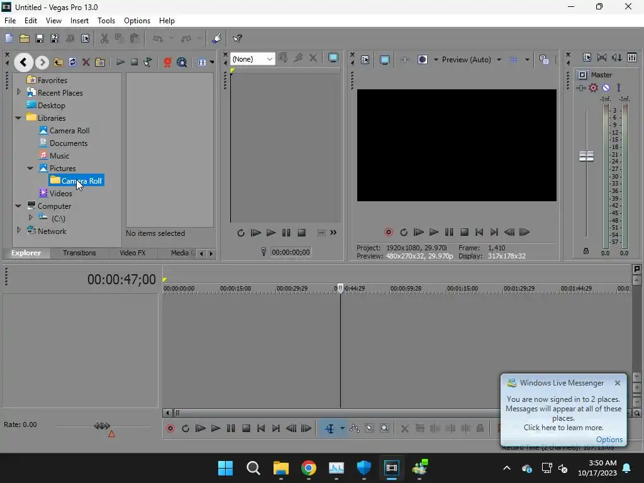The width and height of the screenshot is (644, 483).
Task: Go to end in the timeline transport
Action: pos(275,428)
